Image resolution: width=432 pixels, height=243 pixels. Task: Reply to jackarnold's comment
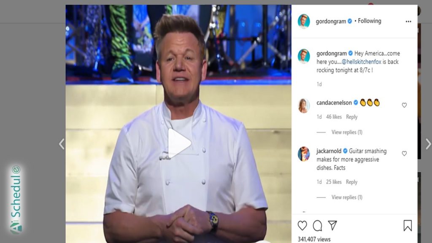pos(351,182)
